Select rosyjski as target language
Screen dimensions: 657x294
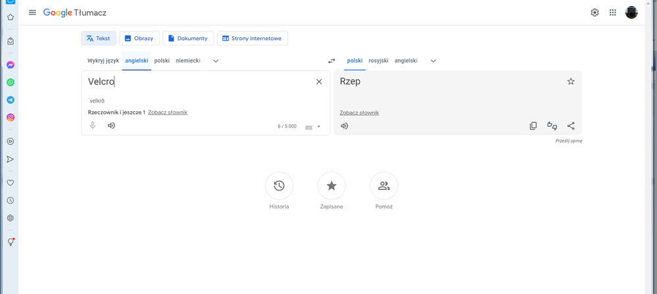click(378, 61)
